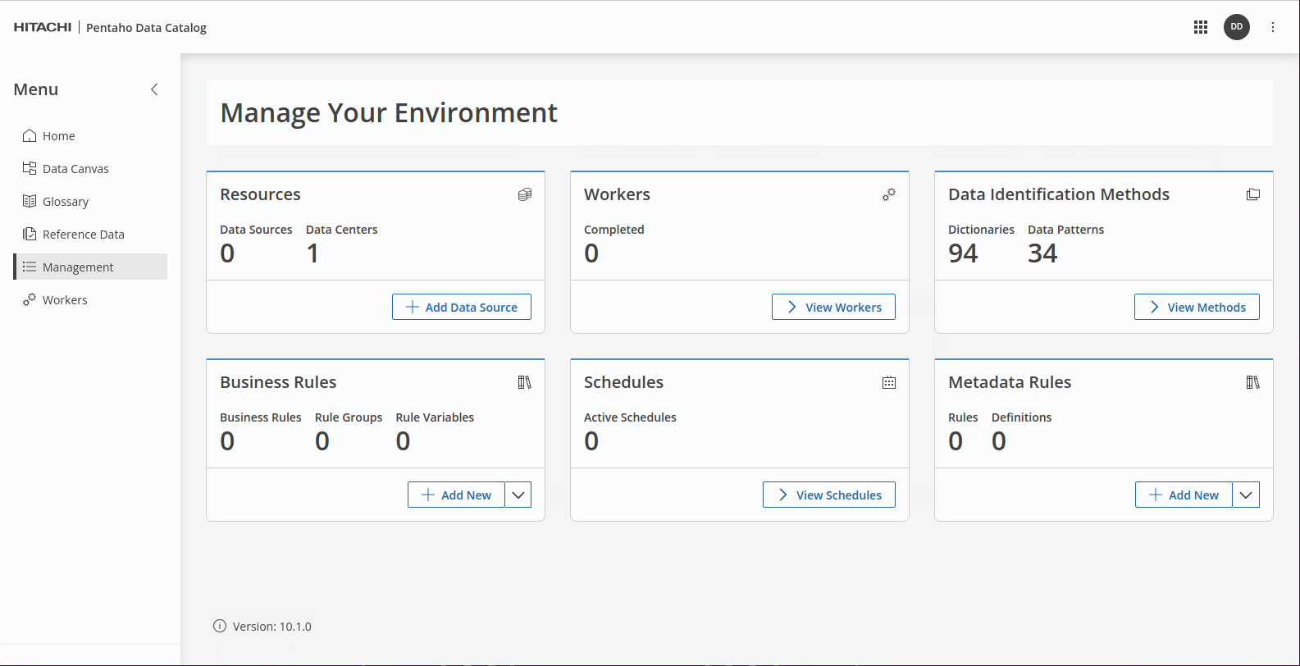
Task: Click the Add Data Source button
Action: 462,307
